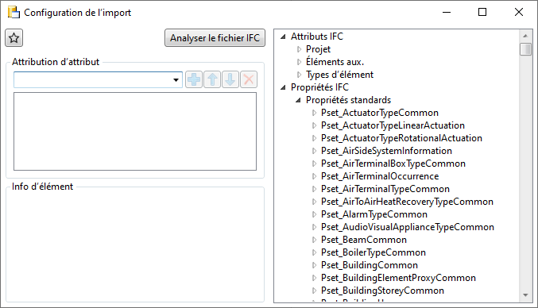Click the red X delete attribute icon
538x308 pixels.
pyautogui.click(x=249, y=79)
